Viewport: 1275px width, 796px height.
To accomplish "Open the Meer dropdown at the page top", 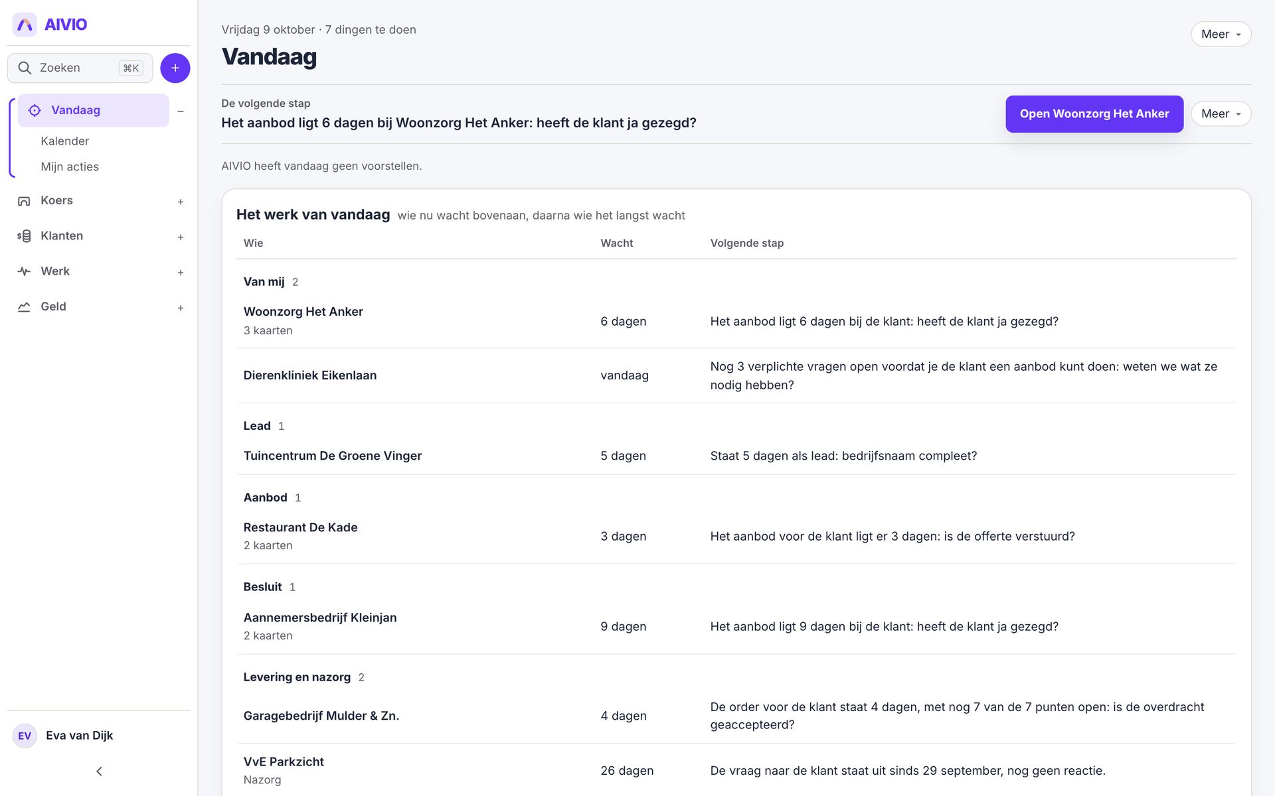I will pos(1221,34).
